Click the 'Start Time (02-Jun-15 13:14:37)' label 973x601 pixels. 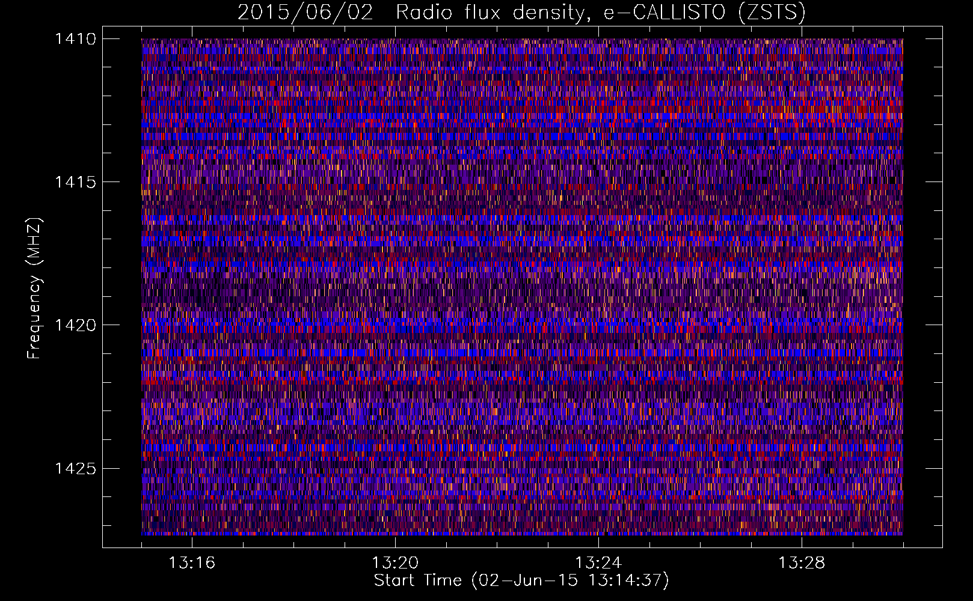[521, 581]
